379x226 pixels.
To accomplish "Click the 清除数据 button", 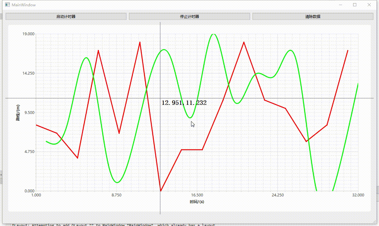I will 313,16.
